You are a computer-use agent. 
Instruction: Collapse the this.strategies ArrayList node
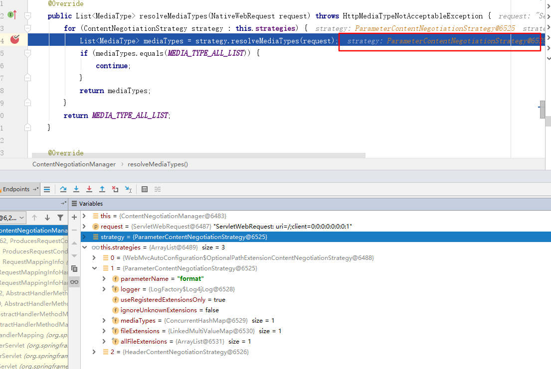(x=84, y=247)
